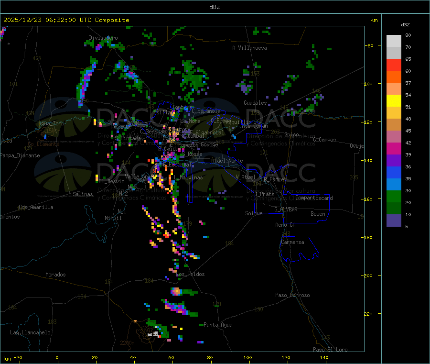Click the 'R_Padre' map label

click(x=274, y=179)
